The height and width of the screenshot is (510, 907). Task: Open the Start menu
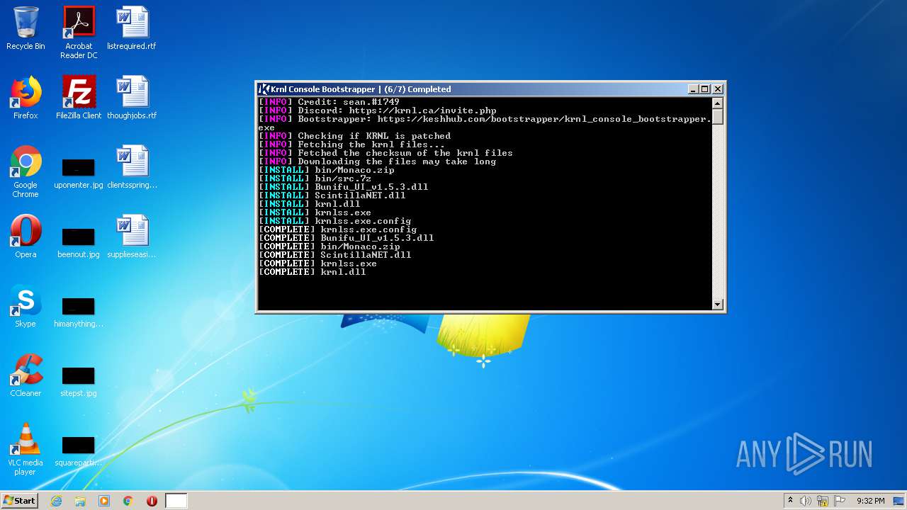19,501
